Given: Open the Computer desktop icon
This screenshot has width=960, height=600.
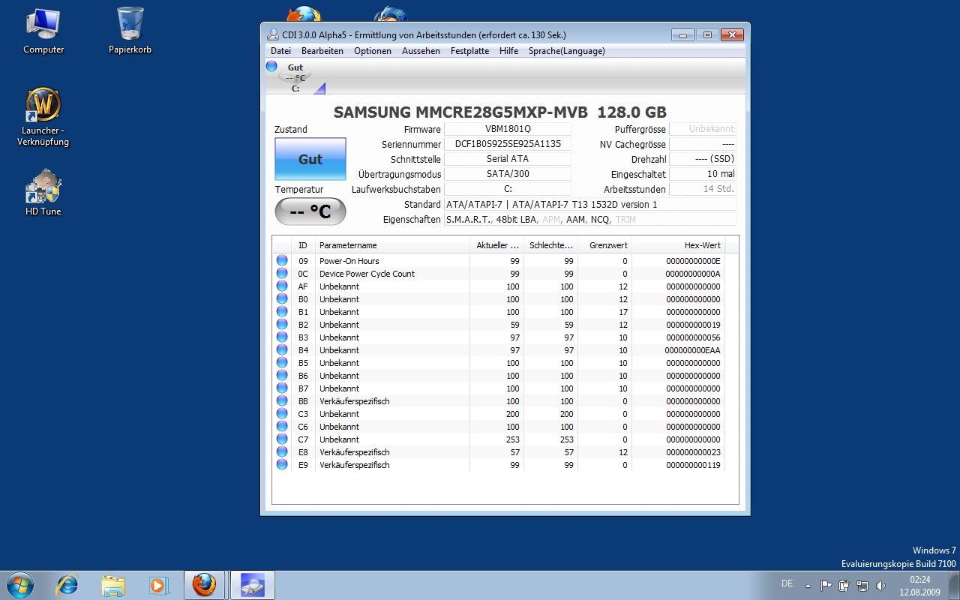Looking at the screenshot, I should (x=43, y=31).
